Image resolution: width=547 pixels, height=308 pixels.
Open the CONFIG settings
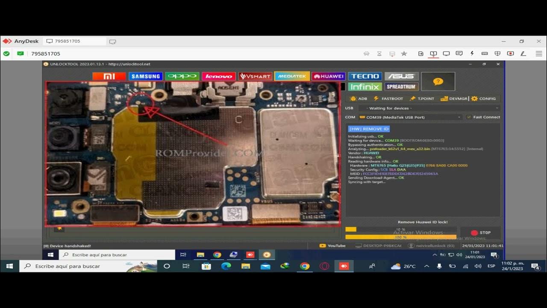pos(484,98)
